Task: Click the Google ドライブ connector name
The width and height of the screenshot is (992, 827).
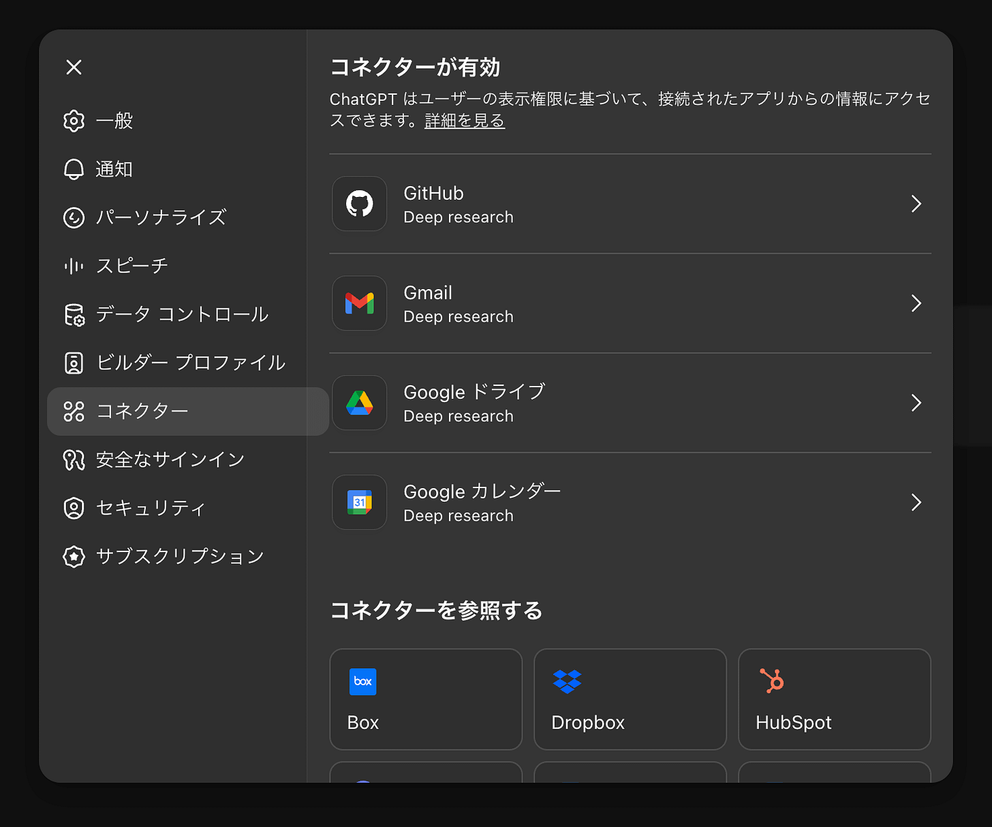Action: pyautogui.click(x=475, y=392)
